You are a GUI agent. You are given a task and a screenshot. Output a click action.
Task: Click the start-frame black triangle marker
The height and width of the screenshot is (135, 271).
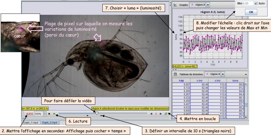[87, 116]
